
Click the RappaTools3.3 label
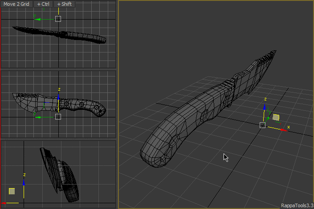[296, 205]
